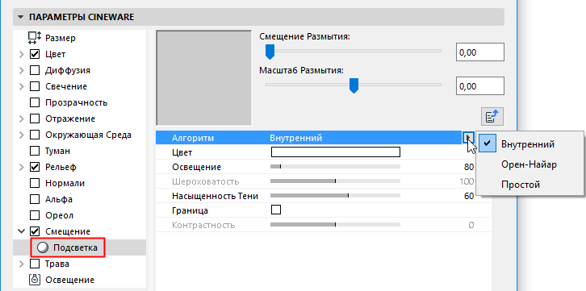
Task: Click the gray material preview thumbnail
Action: click(204, 78)
